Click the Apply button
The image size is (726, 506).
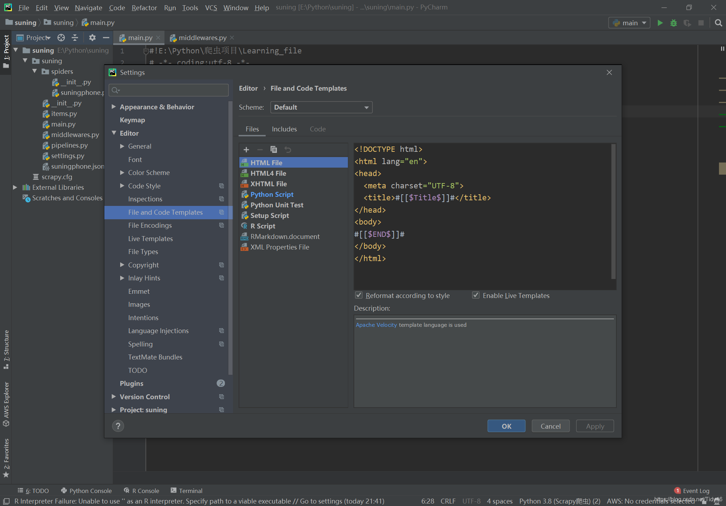[x=595, y=426]
